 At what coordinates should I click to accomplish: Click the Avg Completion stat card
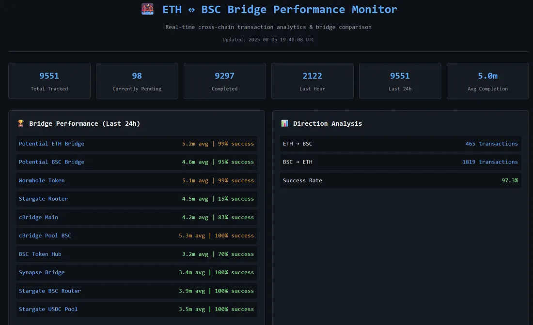click(x=487, y=81)
